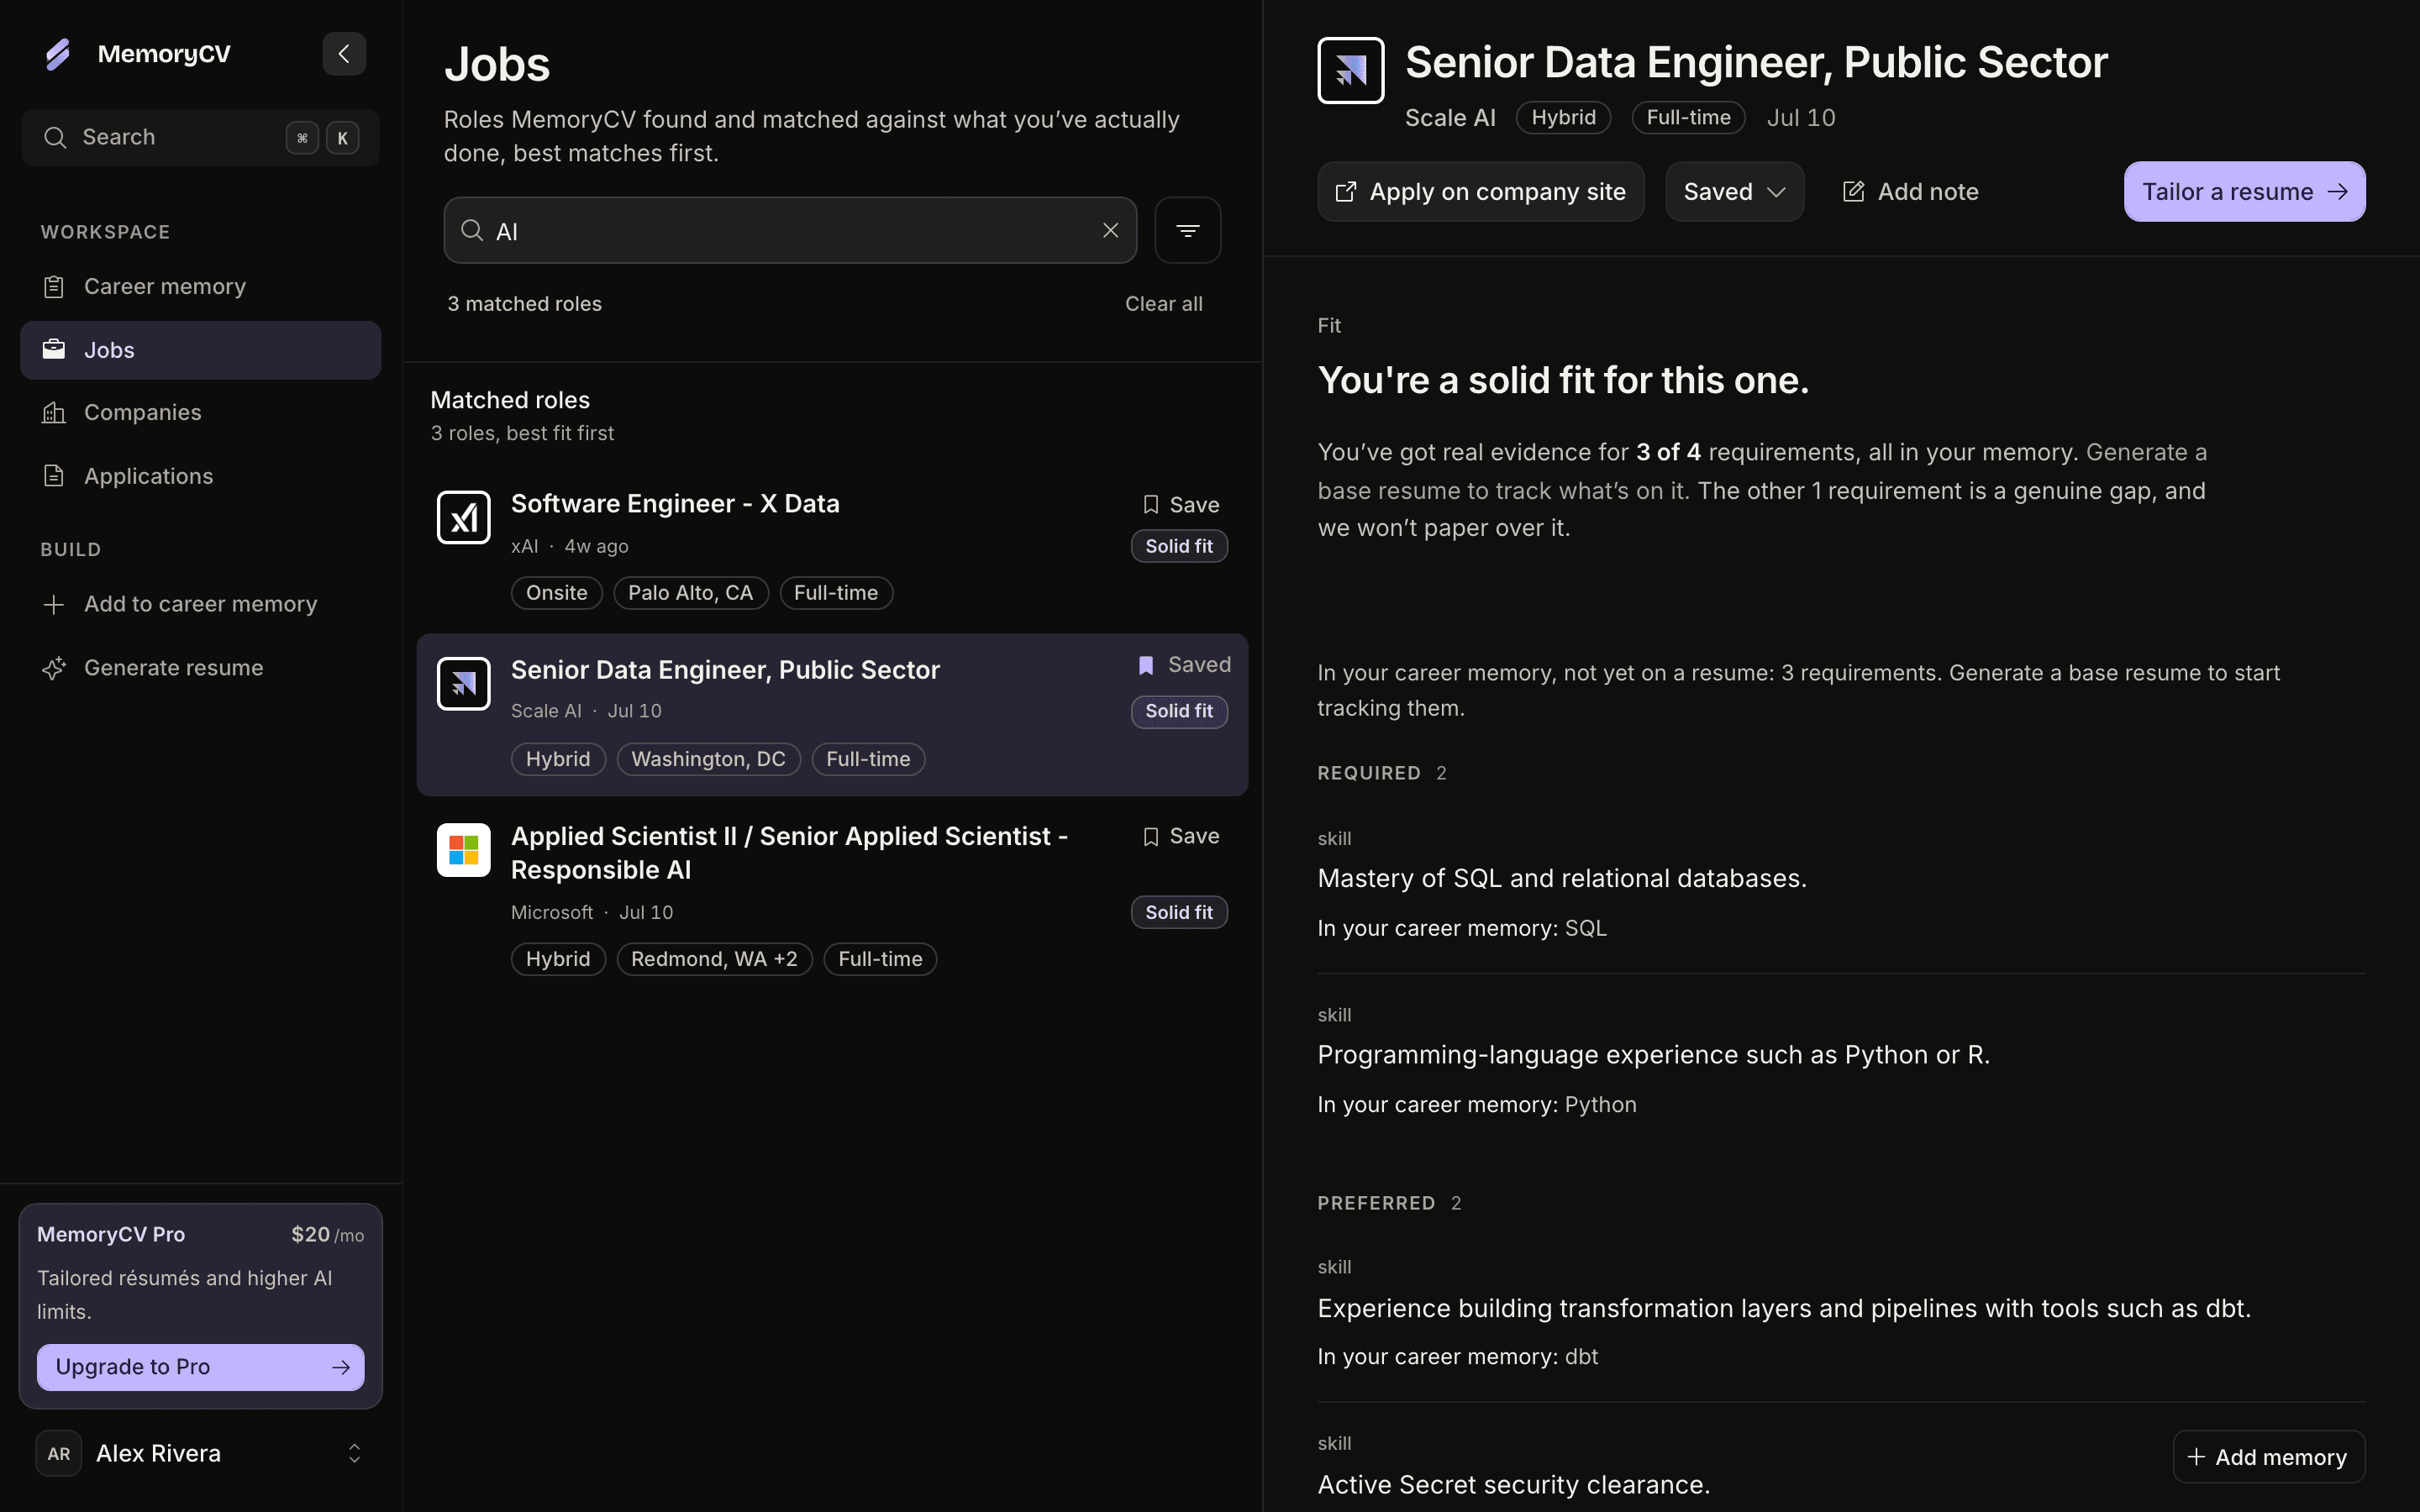The width and height of the screenshot is (2420, 1512).
Task: Click the Solid fit badge on the Scale AI role
Action: click(x=1179, y=711)
